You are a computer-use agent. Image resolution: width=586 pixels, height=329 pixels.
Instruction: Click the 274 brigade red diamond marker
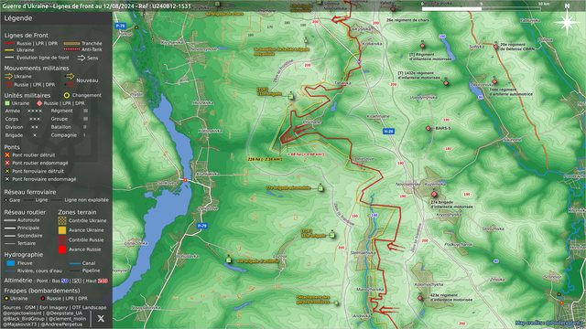434,195
